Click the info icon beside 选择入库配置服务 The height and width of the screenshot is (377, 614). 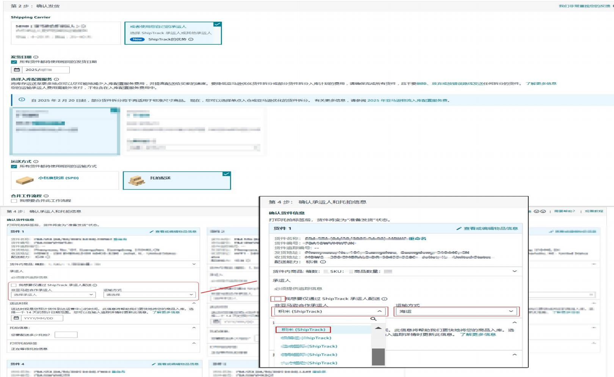[x=56, y=80]
